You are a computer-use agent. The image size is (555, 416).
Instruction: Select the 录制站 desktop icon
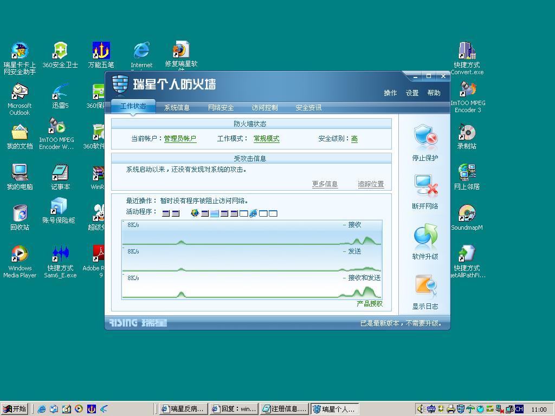click(x=467, y=136)
